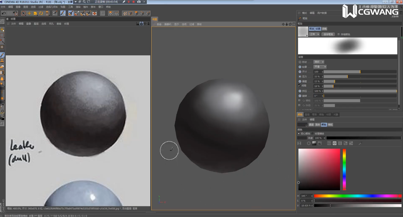403x217 pixels.
Task: Activate the color picker eyedropper icon
Action: pyautogui.click(x=360, y=143)
